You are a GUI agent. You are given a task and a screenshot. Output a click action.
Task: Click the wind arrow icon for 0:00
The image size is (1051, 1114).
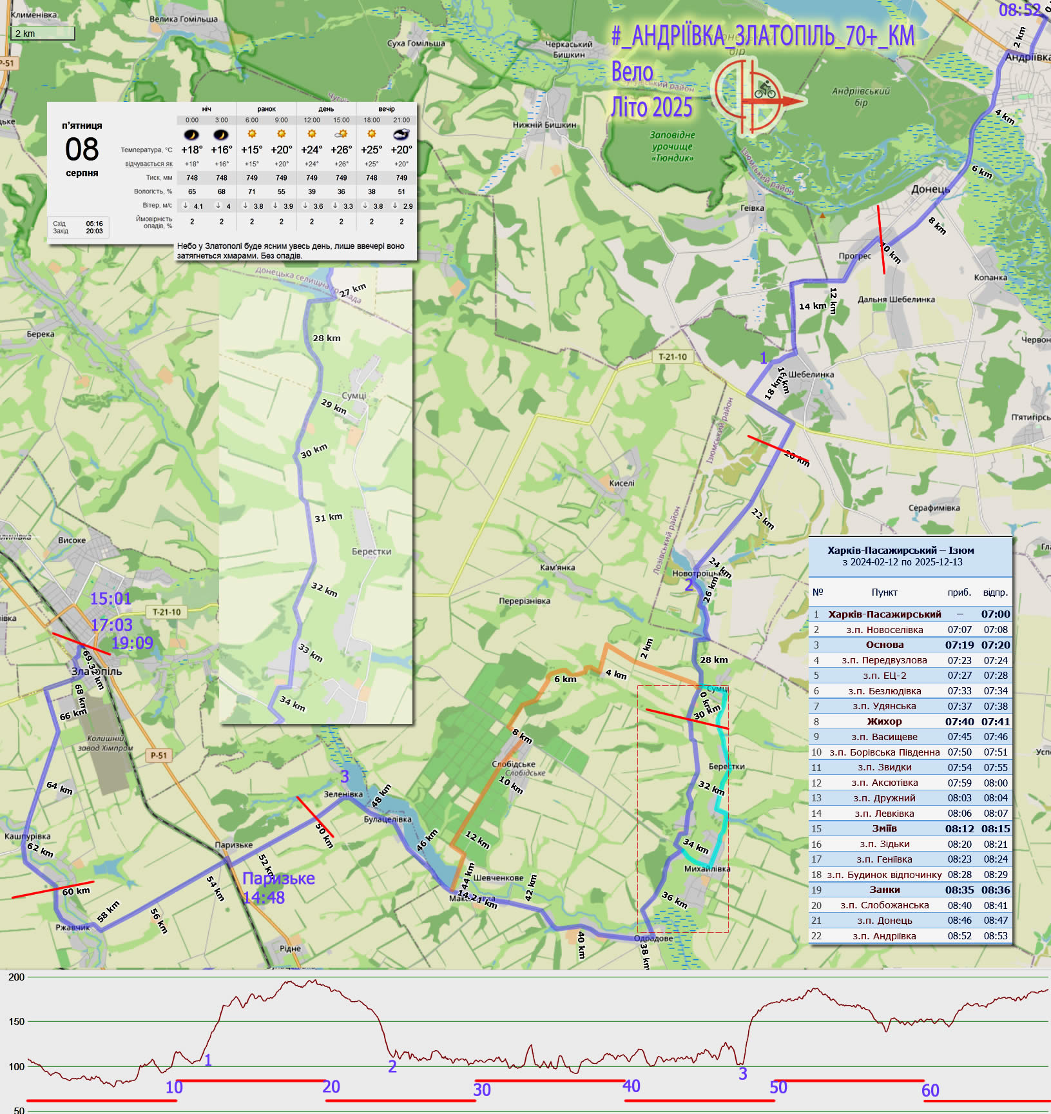point(186,206)
